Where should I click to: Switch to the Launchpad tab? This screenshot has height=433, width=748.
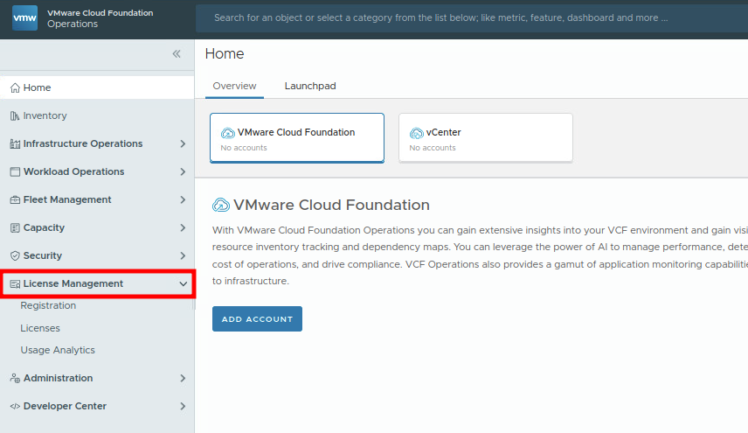[310, 86]
